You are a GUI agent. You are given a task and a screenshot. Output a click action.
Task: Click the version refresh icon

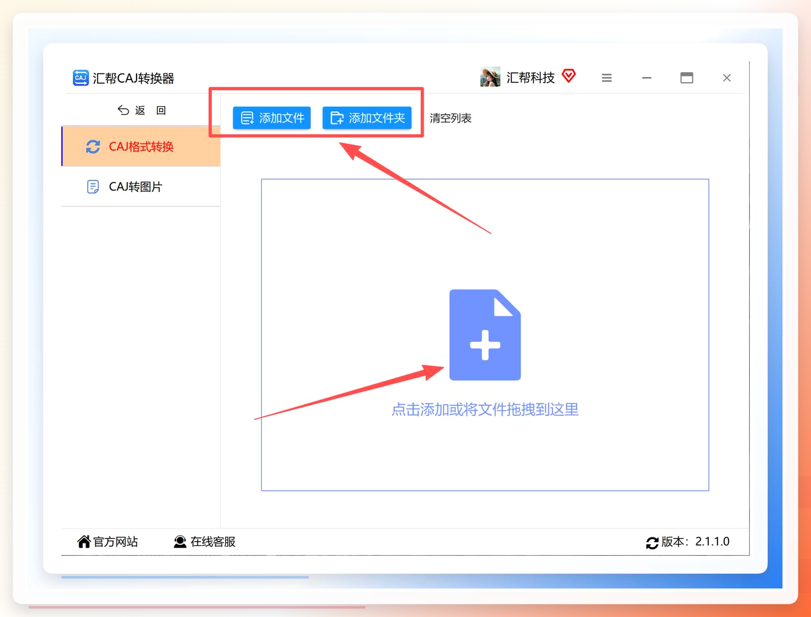tap(653, 543)
